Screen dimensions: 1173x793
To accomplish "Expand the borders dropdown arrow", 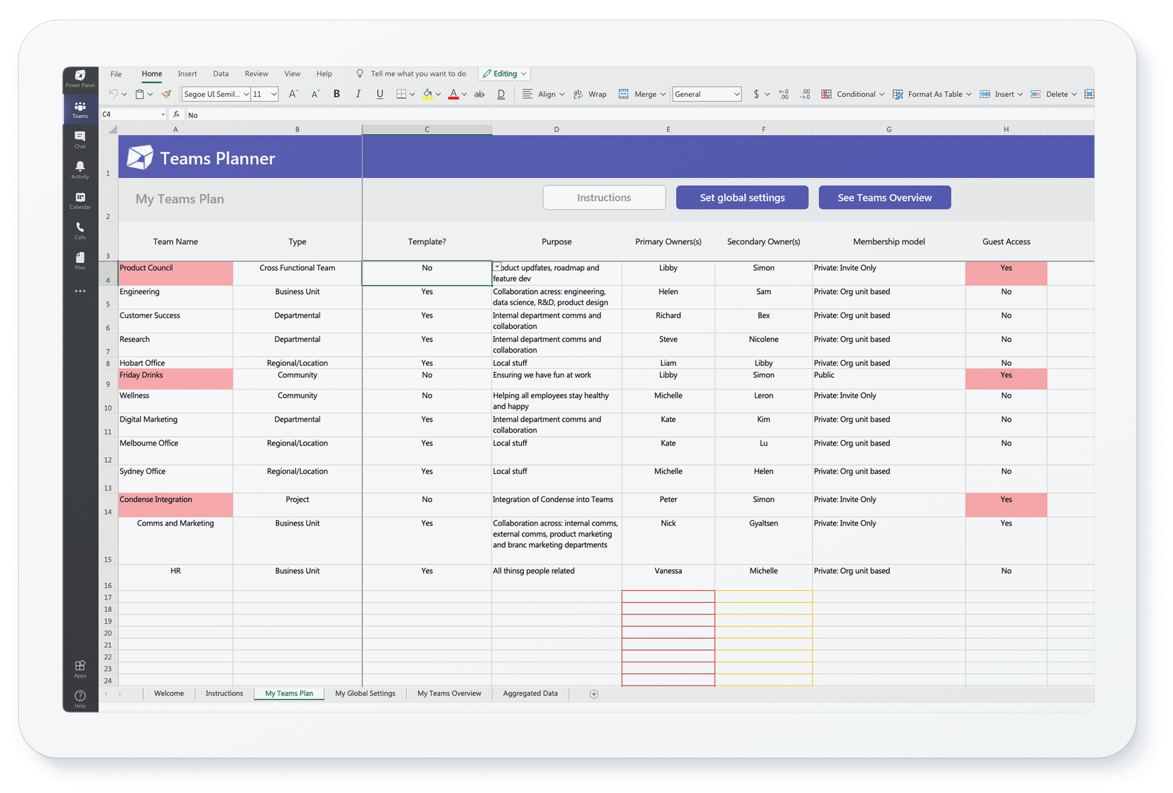I will click(x=412, y=94).
